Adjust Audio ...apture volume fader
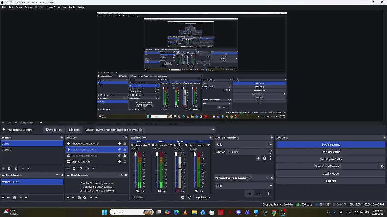The width and height of the screenshot is (387, 217). click(x=194, y=154)
